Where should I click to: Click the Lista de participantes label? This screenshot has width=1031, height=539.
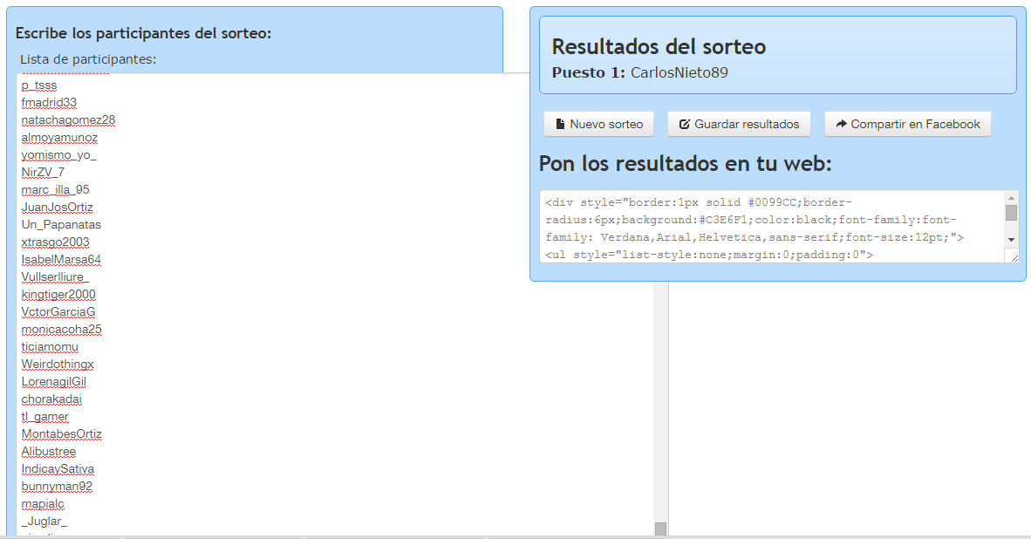(x=88, y=59)
